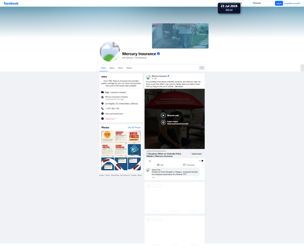Click the Los Angeles, CA address text
Image resolution: width=304 pixels, height=250 pixels.
point(121,103)
